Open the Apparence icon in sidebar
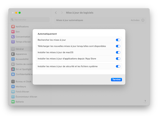 [13, 54]
